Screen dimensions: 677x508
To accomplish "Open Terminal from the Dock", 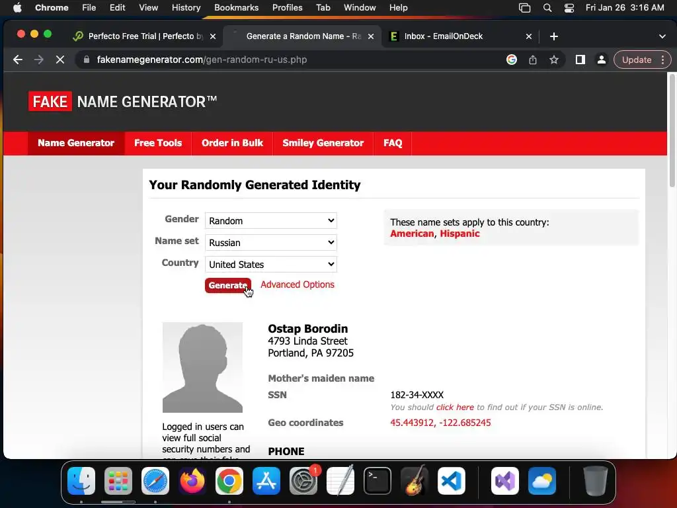I will click(x=378, y=481).
